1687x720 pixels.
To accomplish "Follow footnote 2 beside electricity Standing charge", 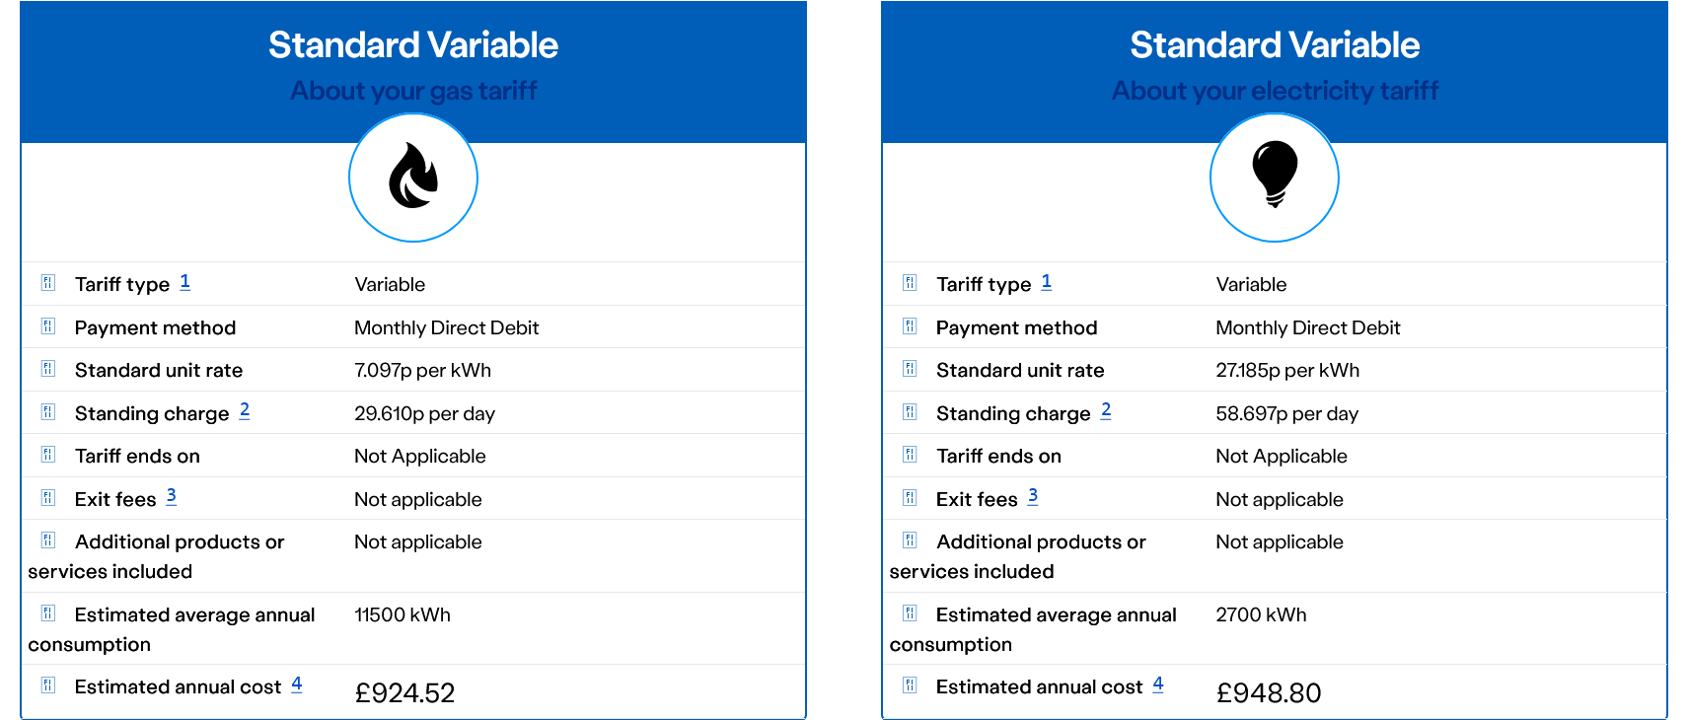I will (1106, 410).
